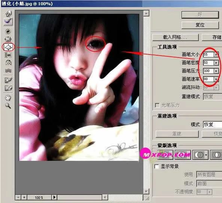Image resolution: width=222 pixels, height=203 pixels.
Task: Enable the 光笔压力 checkbox
Action: coord(157,105)
